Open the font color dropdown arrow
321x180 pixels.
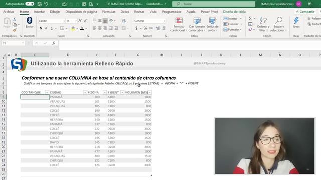point(86,29)
